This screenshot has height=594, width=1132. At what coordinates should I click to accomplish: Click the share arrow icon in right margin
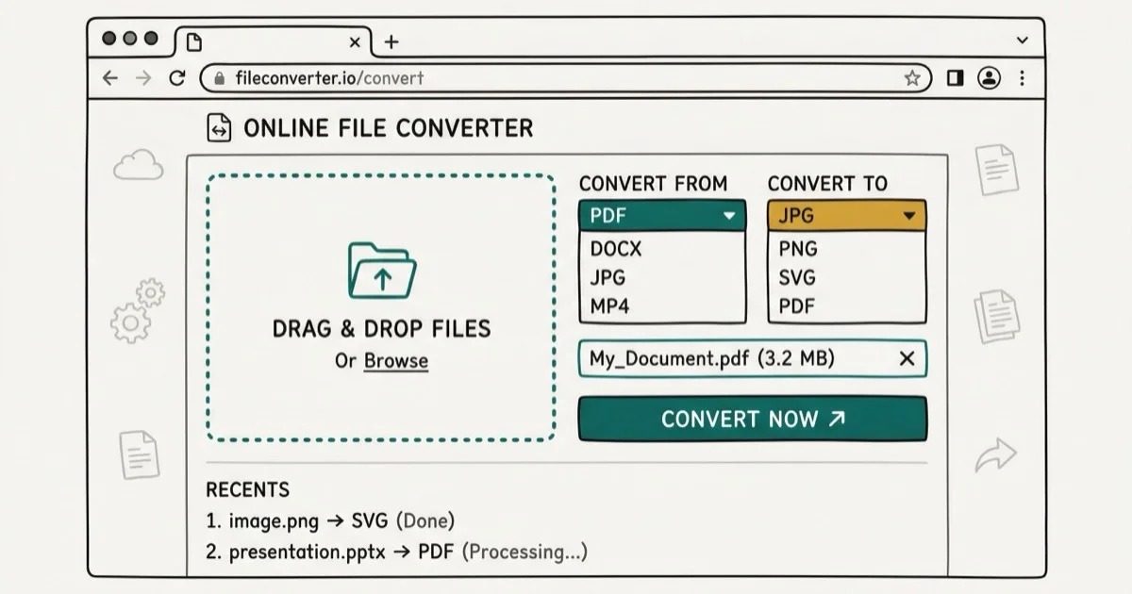(995, 456)
